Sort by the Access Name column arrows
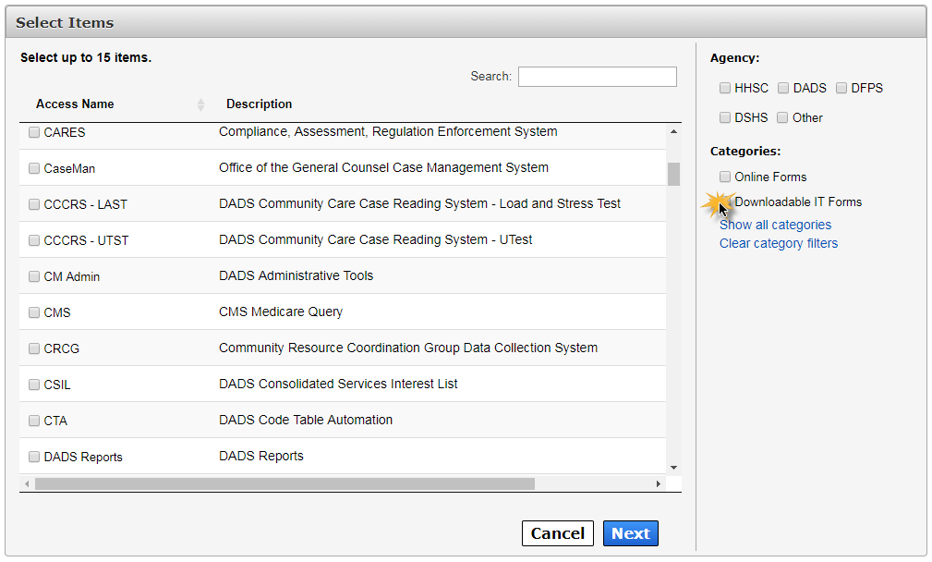The width and height of the screenshot is (932, 562). click(201, 104)
